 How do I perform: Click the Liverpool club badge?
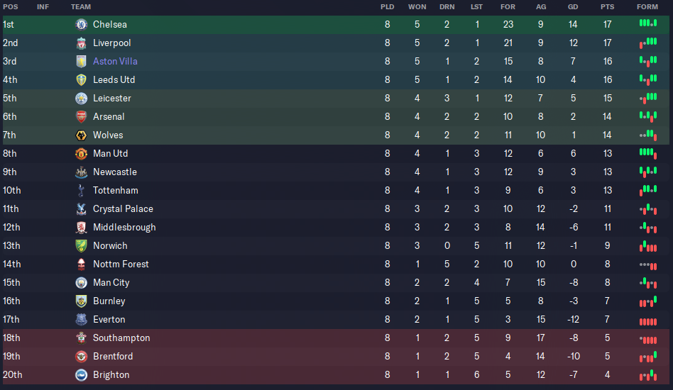[x=81, y=43]
